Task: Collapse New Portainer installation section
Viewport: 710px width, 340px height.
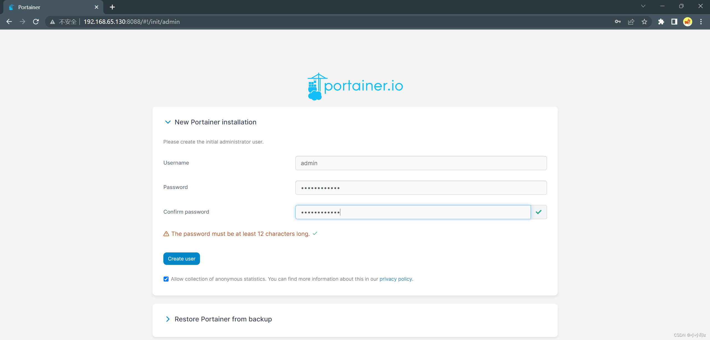Action: tap(168, 122)
